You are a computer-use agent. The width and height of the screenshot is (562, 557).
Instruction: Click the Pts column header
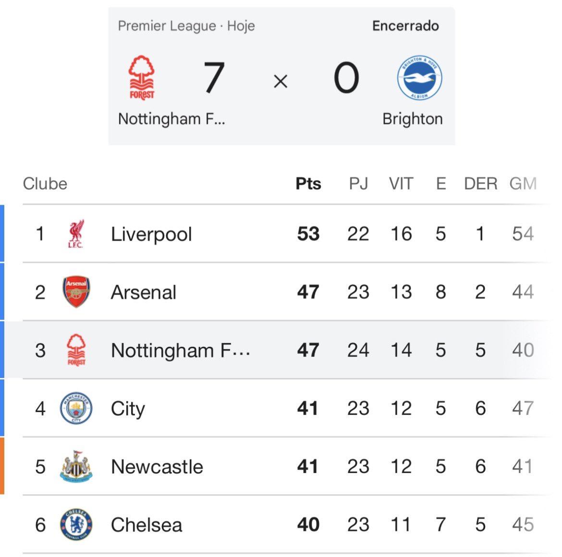(x=308, y=184)
